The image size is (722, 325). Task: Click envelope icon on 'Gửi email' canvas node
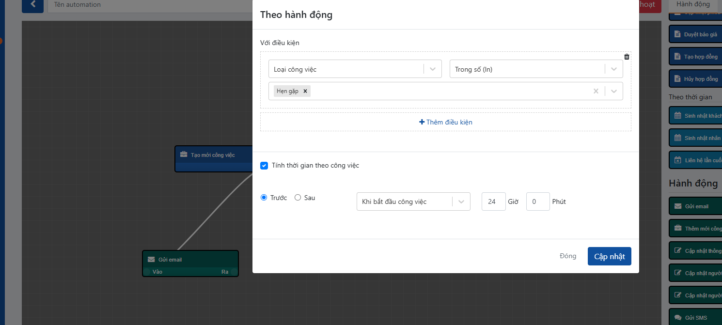pyautogui.click(x=151, y=260)
